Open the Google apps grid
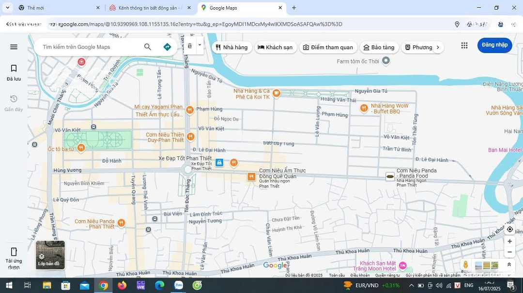Viewport: 523px width, 293px height. [x=464, y=45]
